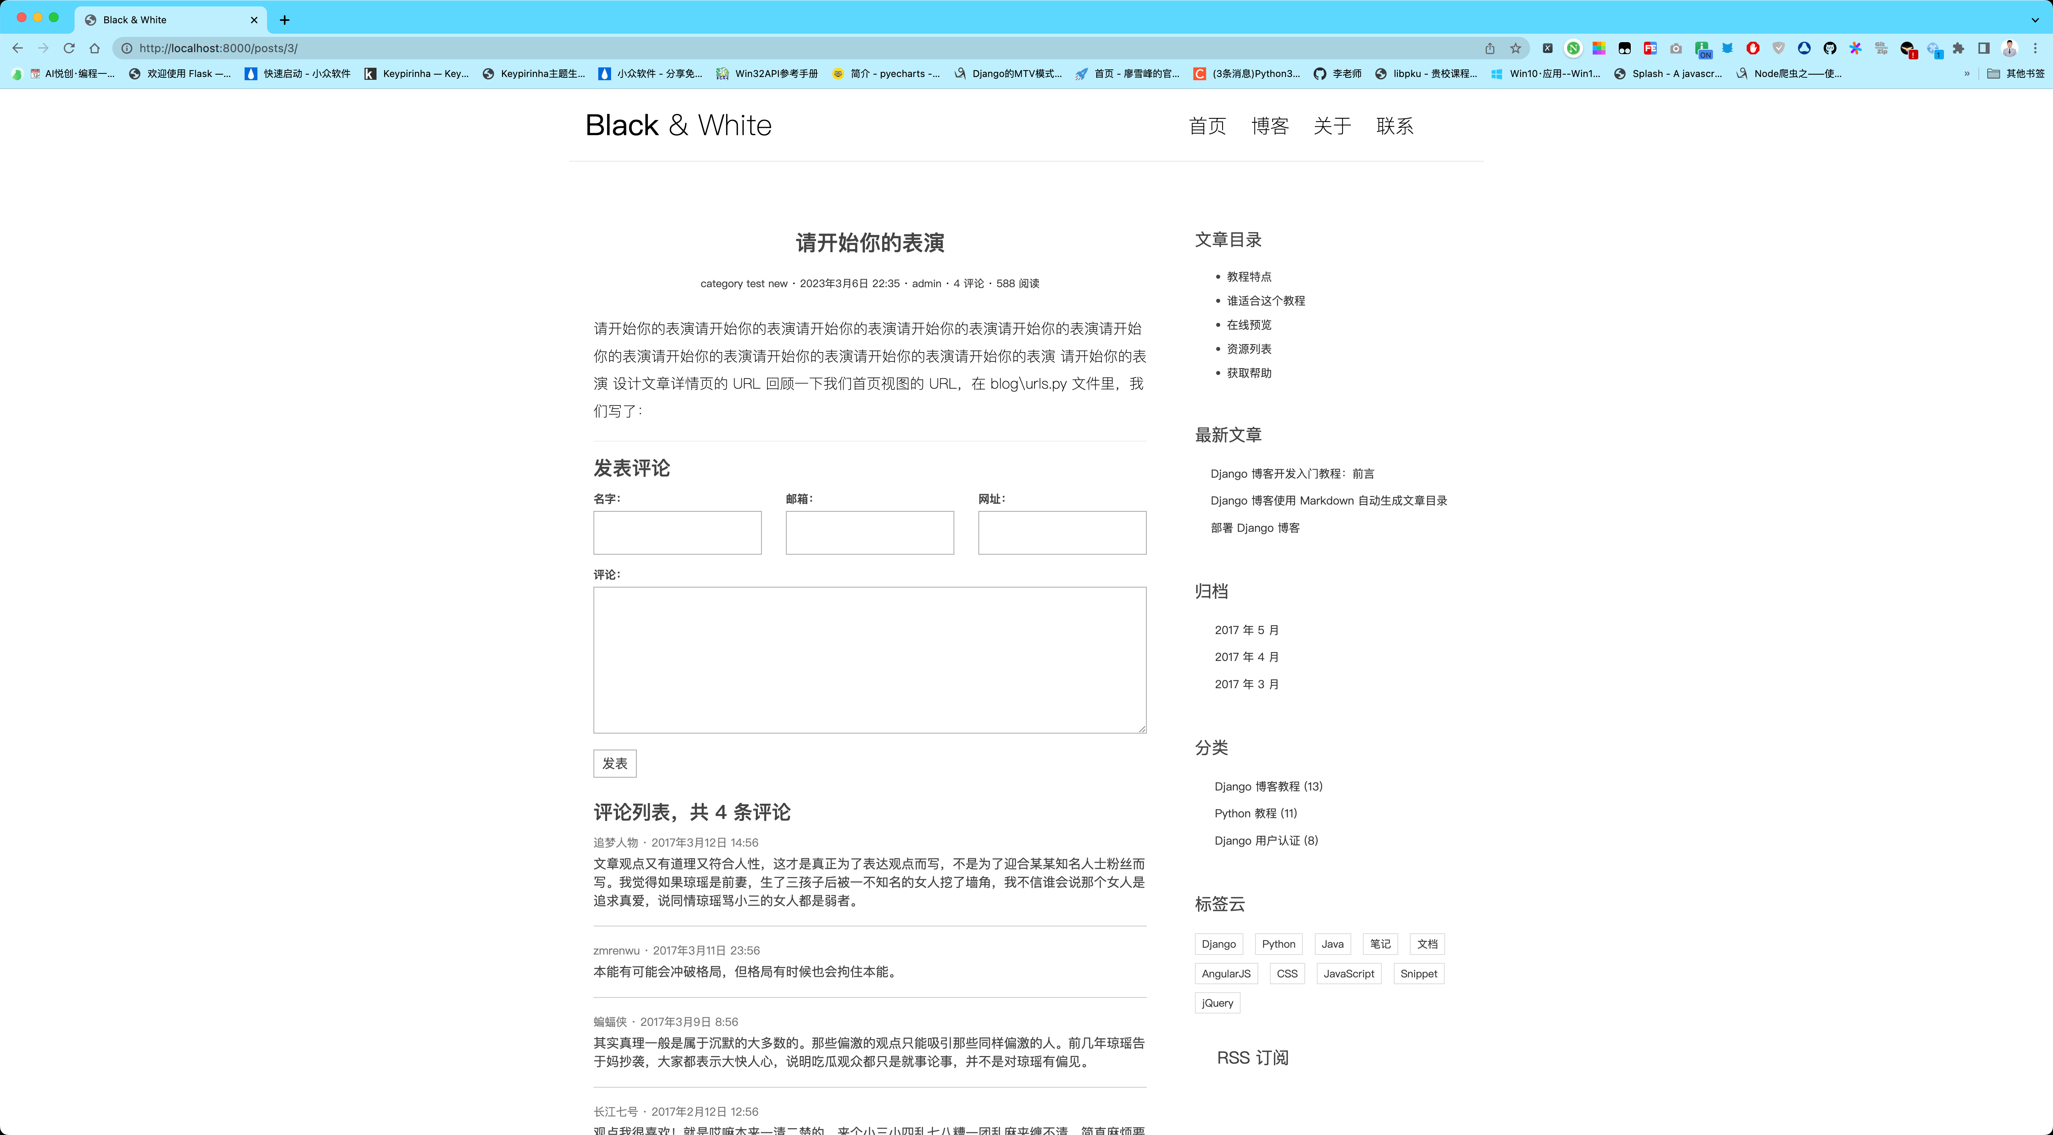This screenshot has width=2053, height=1135.
Task: Select the Black & White browser tab
Action: [171, 20]
